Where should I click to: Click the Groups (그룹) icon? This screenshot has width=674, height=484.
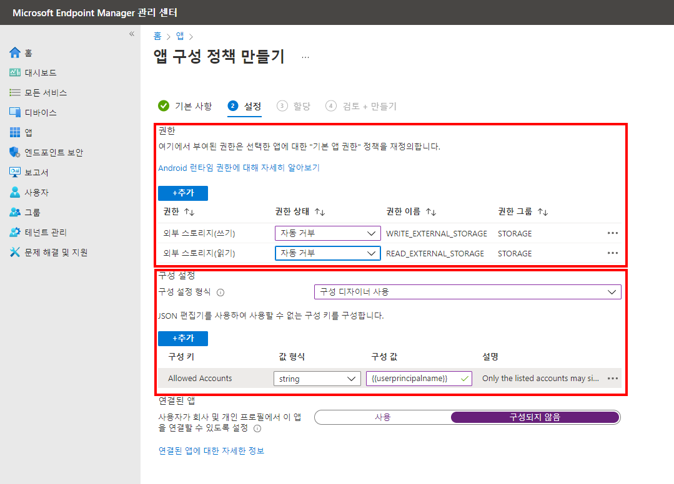click(x=15, y=212)
